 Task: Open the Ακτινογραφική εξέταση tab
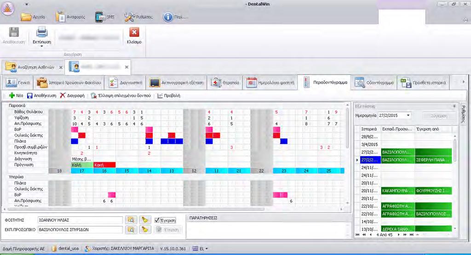(176, 83)
